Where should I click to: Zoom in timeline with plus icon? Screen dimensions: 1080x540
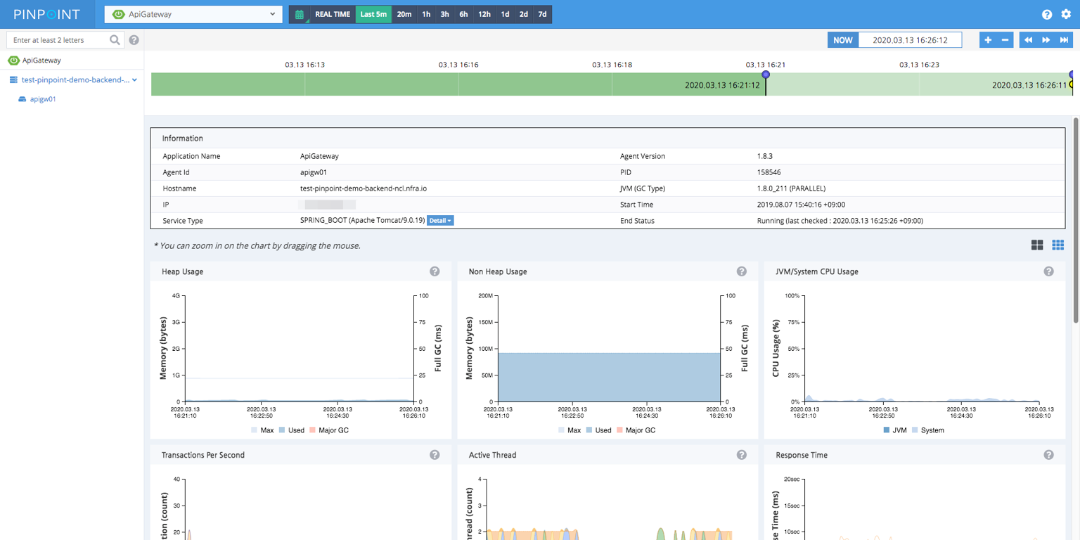coord(988,40)
